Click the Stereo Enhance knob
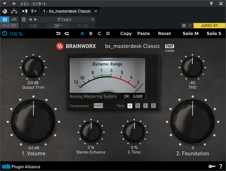Screen dimensions: 226x171 pos(91,132)
